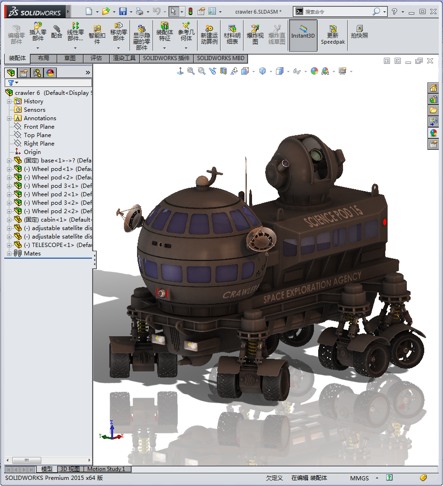The height and width of the screenshot is (486, 443).
Task: Expand the Mates folder node
Action: point(9,254)
